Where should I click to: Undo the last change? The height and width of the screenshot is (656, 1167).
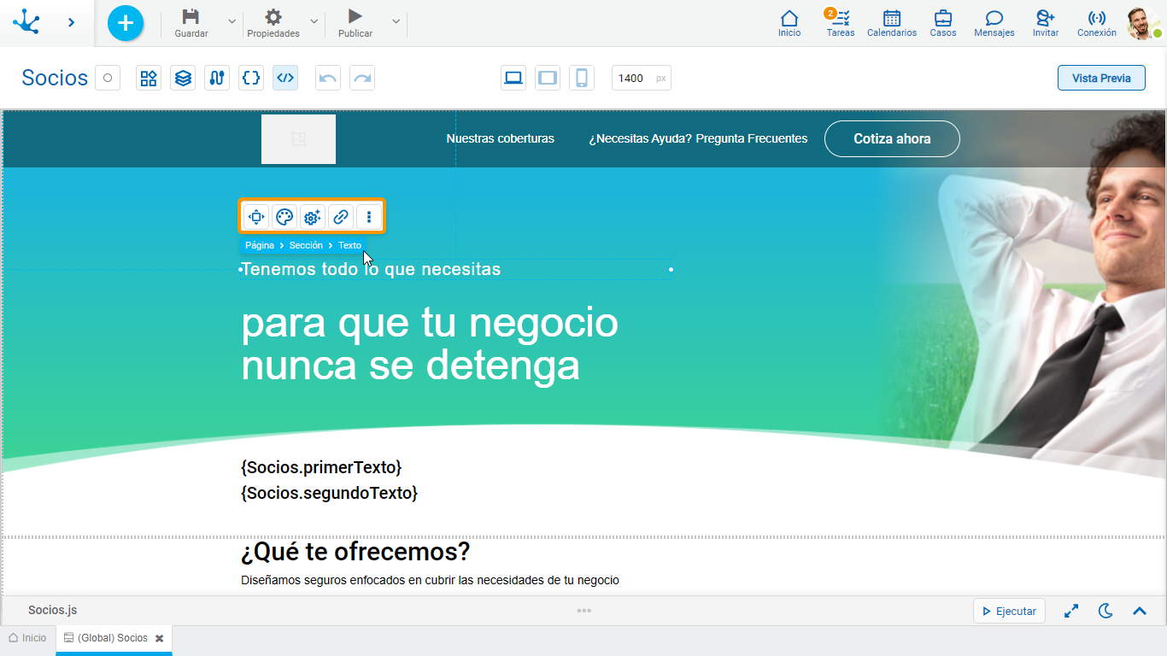point(328,78)
